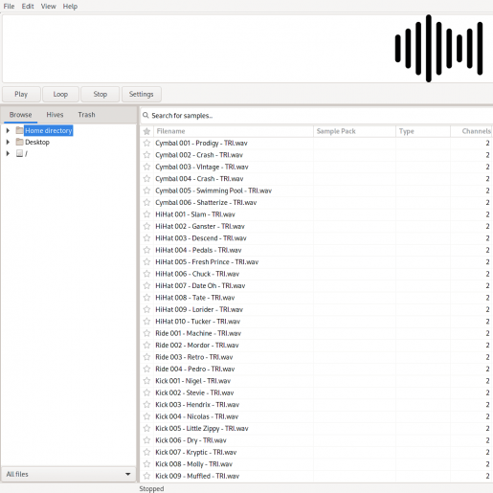This screenshot has width=493, height=493.
Task: Star Cymbal 006 - Shatterize sample
Action: coord(146,202)
